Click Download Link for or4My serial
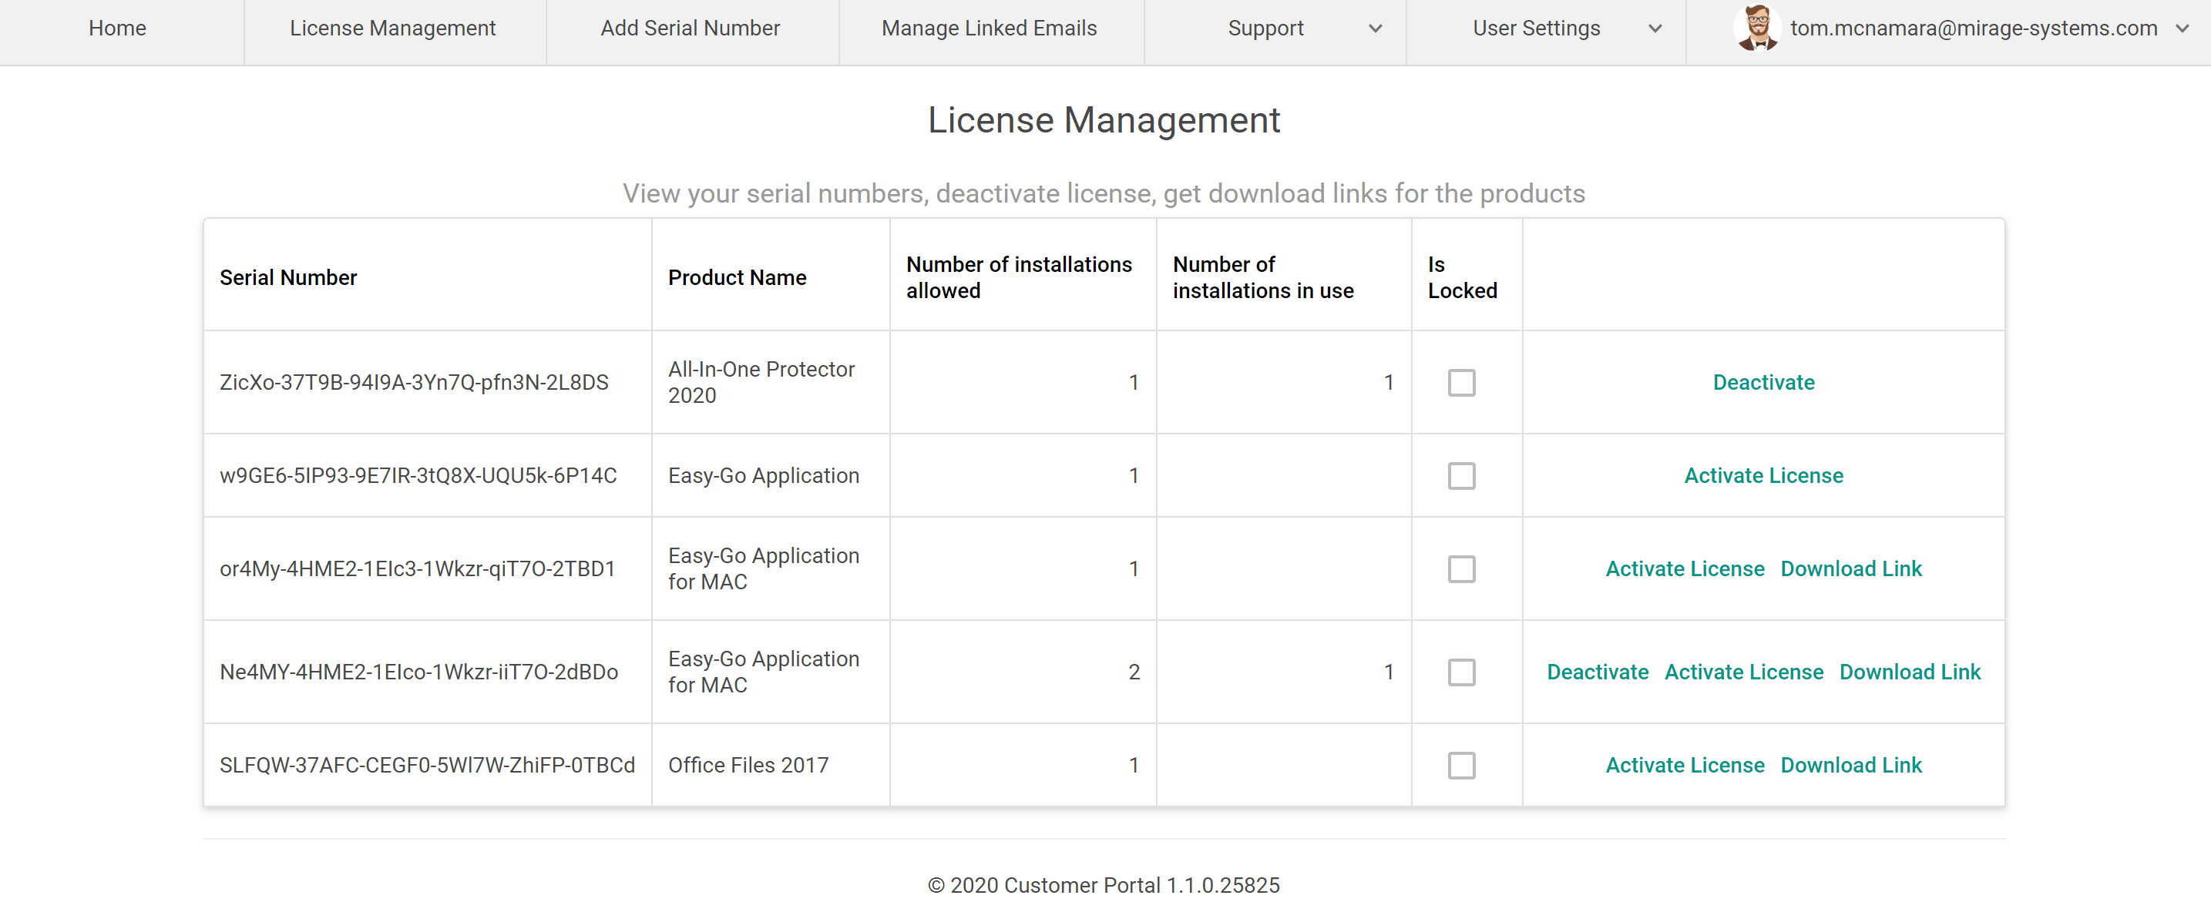2211x922 pixels. tap(1850, 568)
